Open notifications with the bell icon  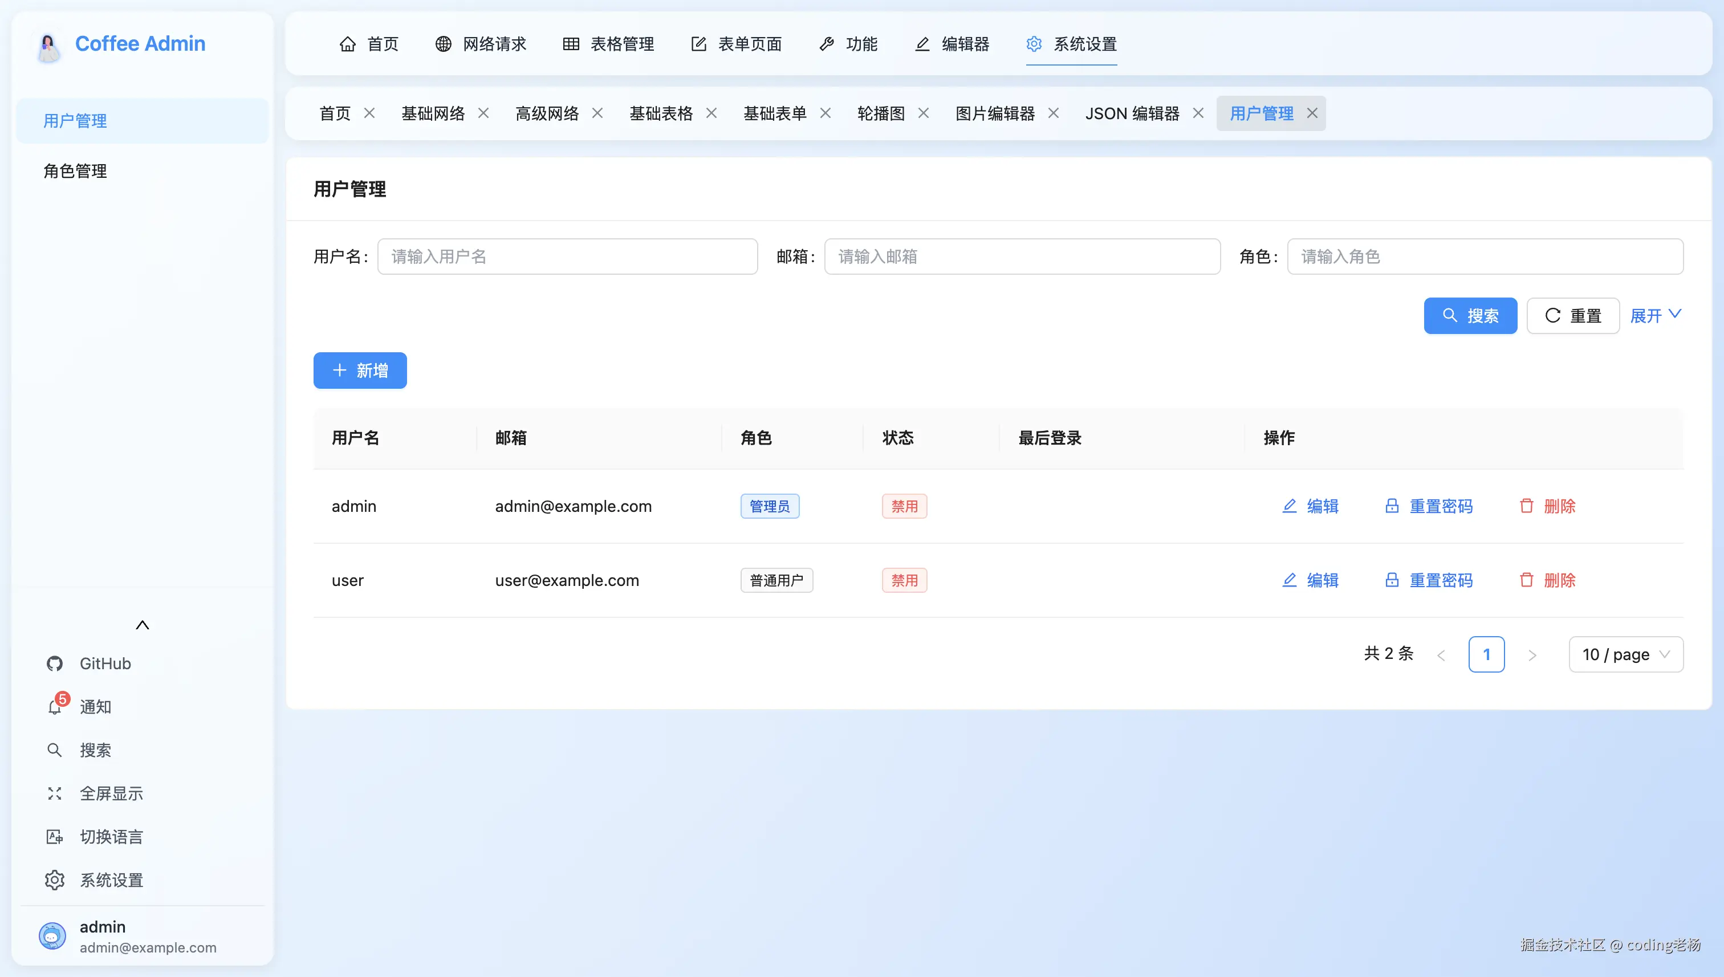tap(55, 707)
